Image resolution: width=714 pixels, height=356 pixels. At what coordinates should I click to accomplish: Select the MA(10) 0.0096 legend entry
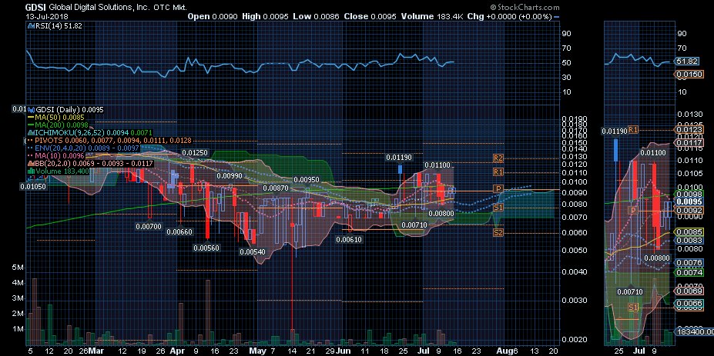pos(56,155)
